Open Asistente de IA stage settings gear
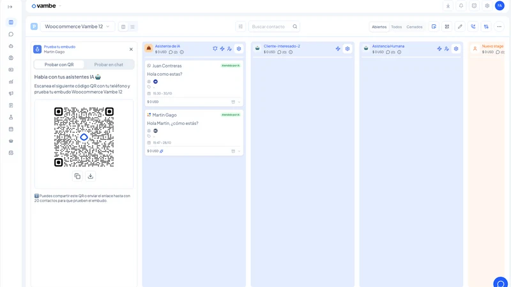This screenshot has width=511, height=287. pos(239,49)
